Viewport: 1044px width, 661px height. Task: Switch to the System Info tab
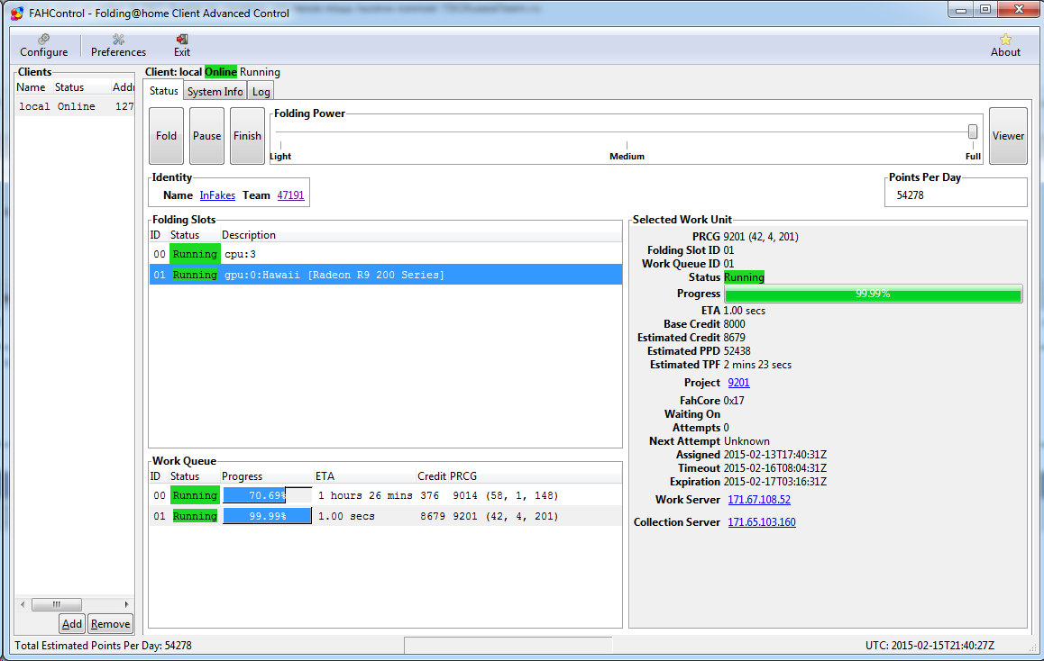click(215, 92)
